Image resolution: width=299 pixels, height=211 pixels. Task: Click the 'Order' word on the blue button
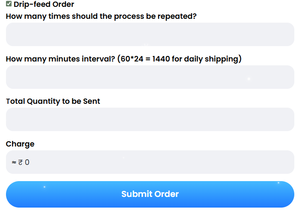(167, 194)
